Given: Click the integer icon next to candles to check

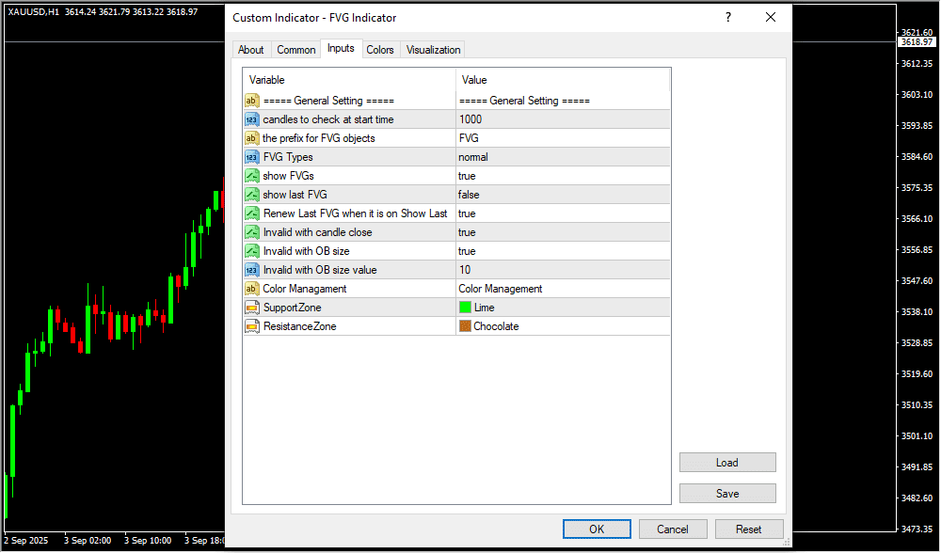Looking at the screenshot, I should tap(251, 119).
